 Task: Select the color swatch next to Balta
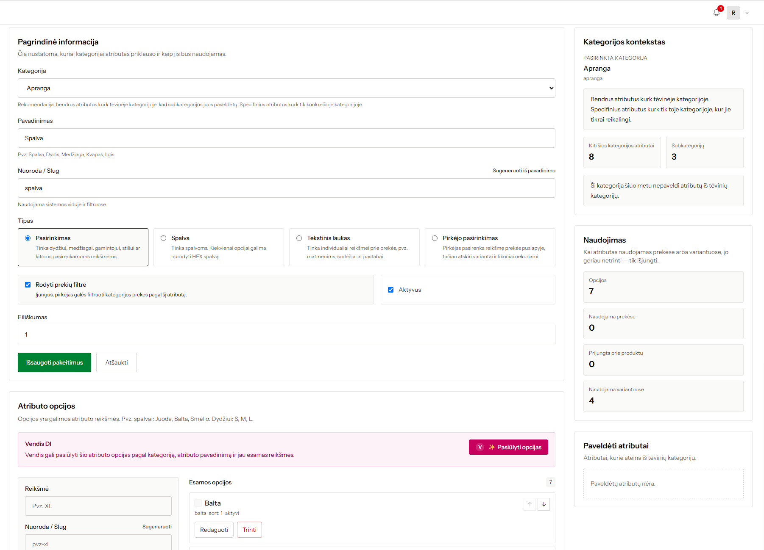198,503
